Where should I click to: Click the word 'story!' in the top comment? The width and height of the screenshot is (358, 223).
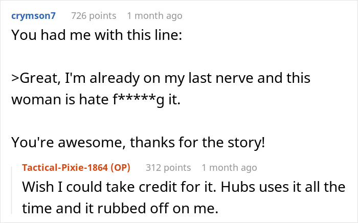click(248, 142)
